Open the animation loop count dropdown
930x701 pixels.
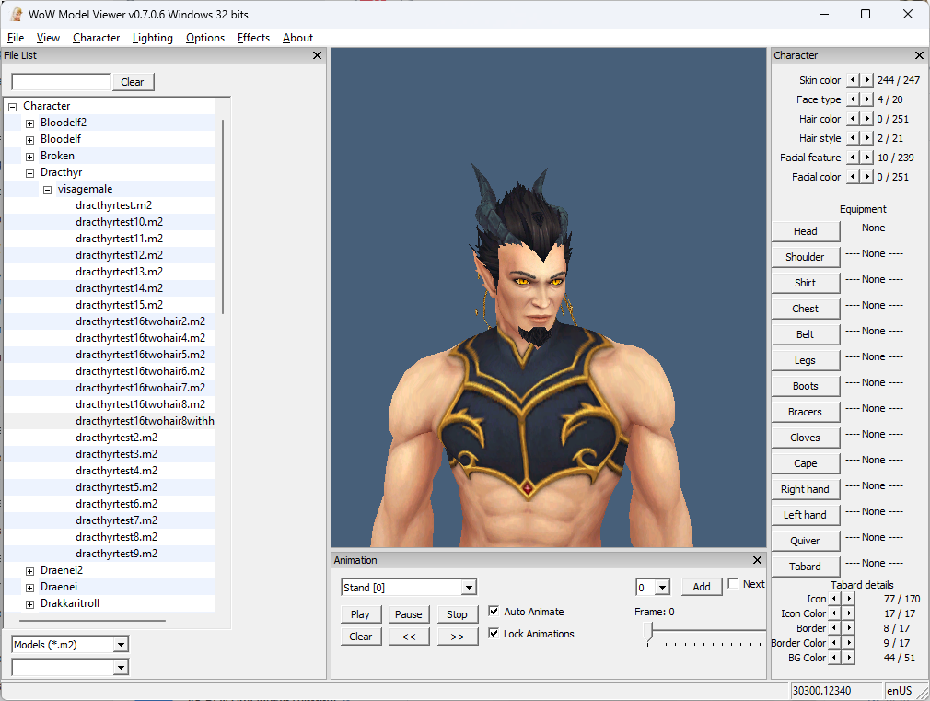(662, 587)
